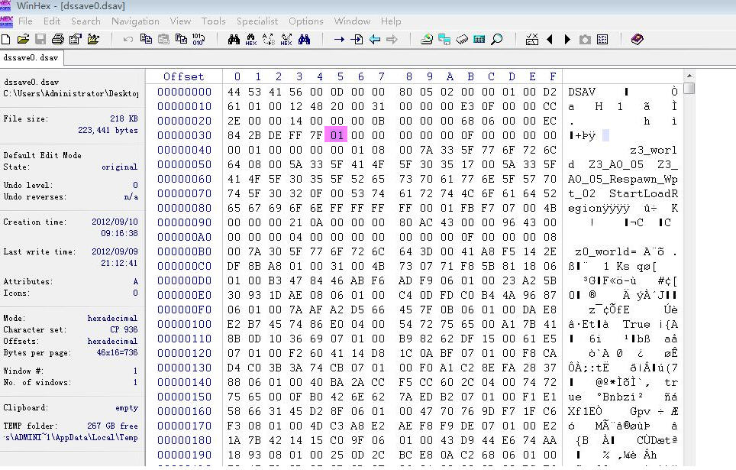Select the dssave0.dsav tab
Screen dimensions: 736x470
point(31,57)
